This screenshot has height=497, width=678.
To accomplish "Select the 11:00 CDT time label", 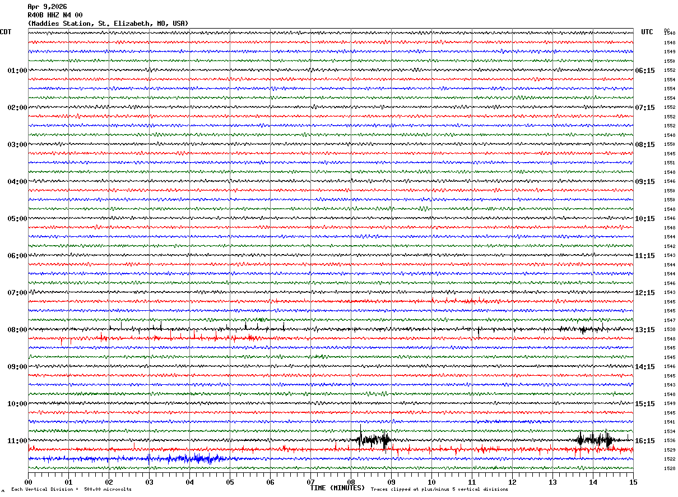I will (17, 441).
